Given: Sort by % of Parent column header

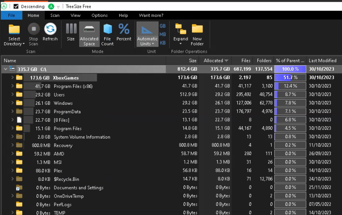Looking at the screenshot, I should click(x=290, y=60).
